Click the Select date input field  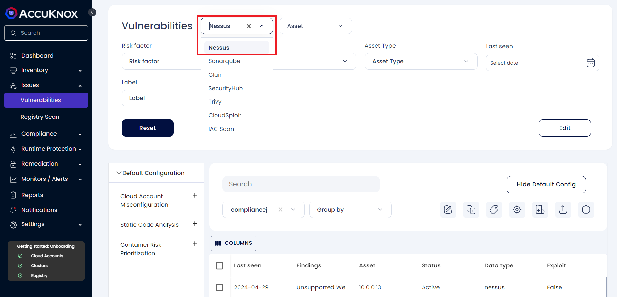pos(542,63)
